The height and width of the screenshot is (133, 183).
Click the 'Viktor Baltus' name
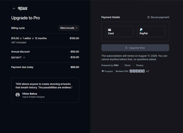pyautogui.click(x=30, y=94)
